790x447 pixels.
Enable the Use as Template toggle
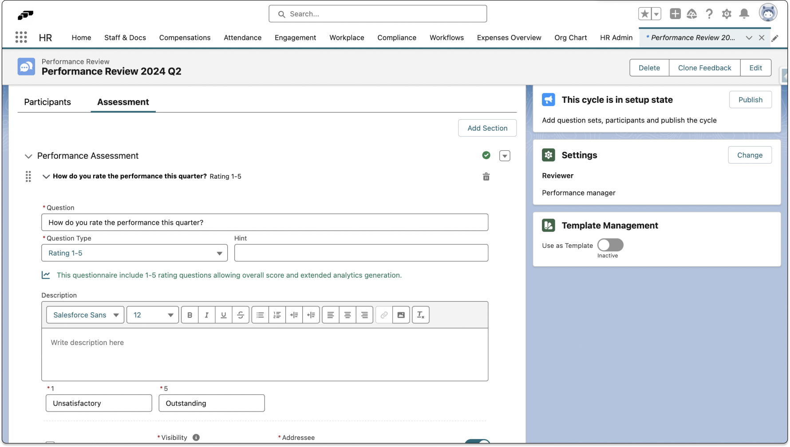point(610,245)
